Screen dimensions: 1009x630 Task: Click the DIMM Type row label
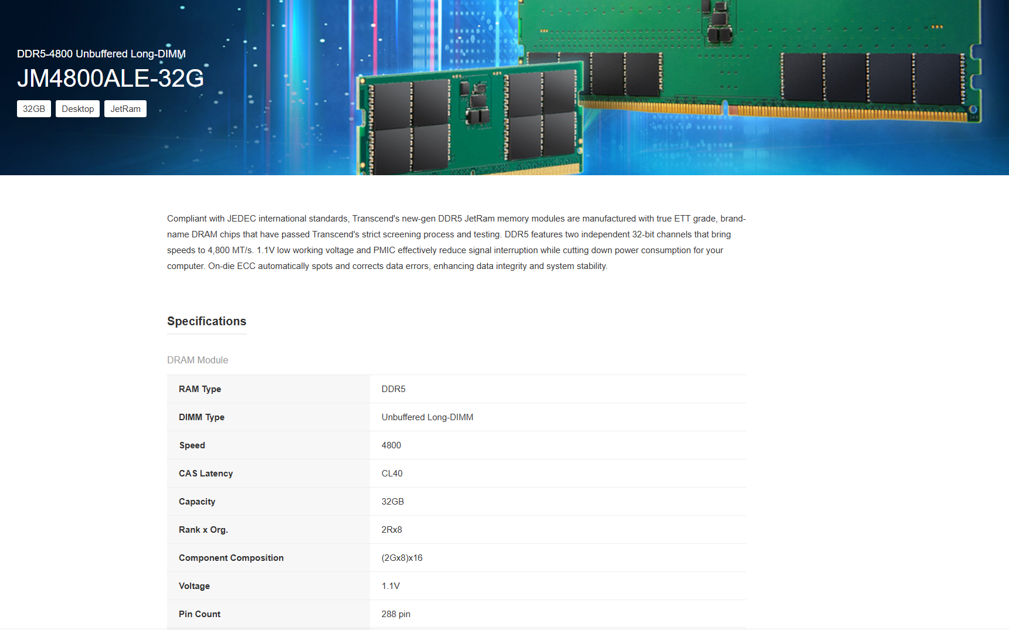click(202, 417)
